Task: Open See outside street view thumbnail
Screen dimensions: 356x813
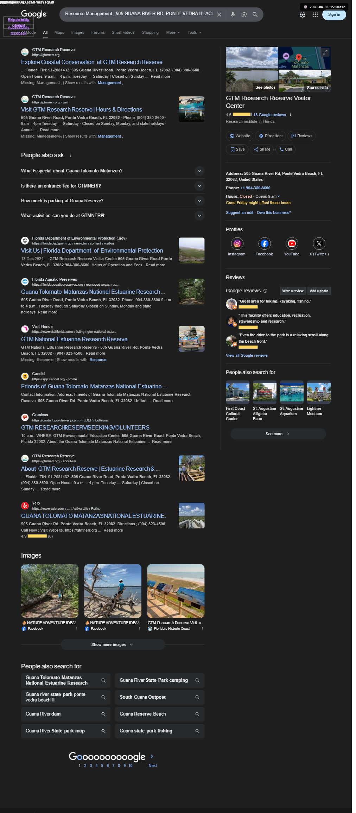Action: click(x=305, y=81)
